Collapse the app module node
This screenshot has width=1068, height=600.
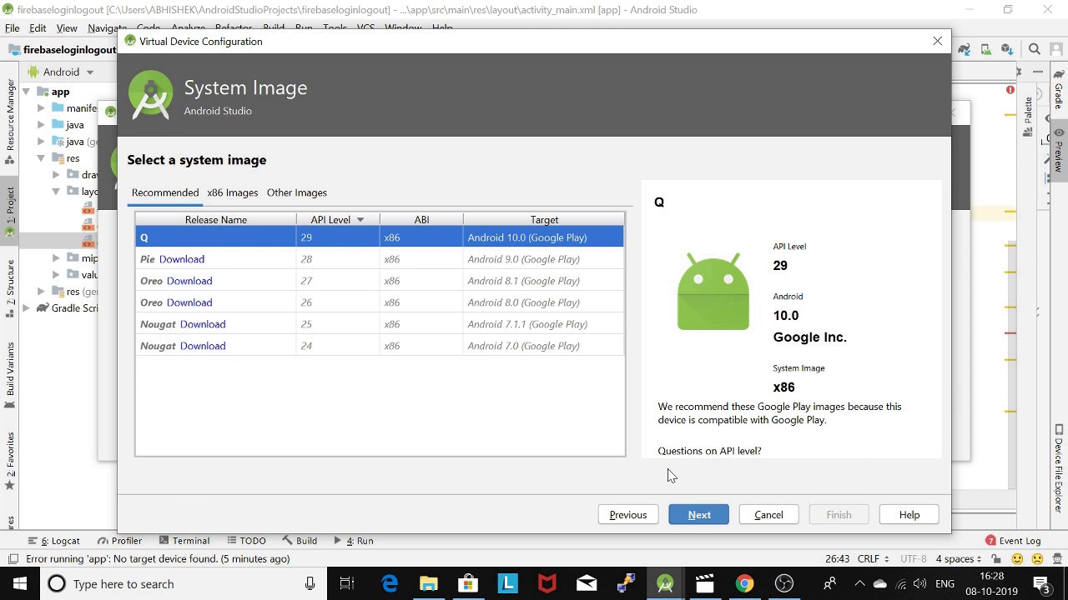[x=26, y=92]
